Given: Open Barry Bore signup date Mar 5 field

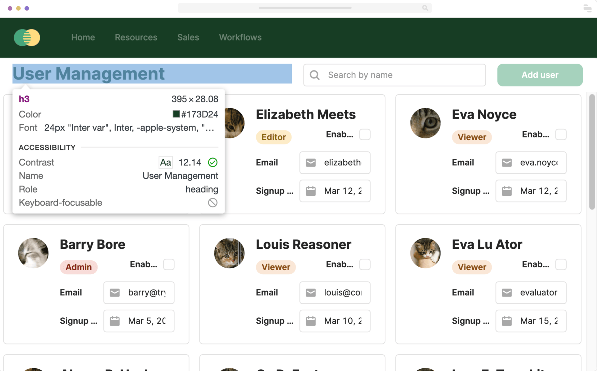Looking at the screenshot, I should pos(139,321).
